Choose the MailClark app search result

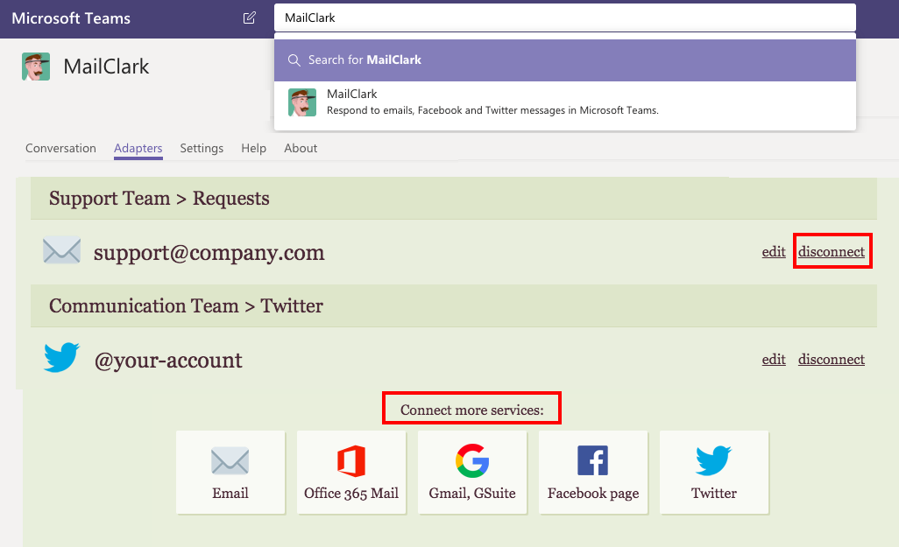pyautogui.click(x=565, y=102)
